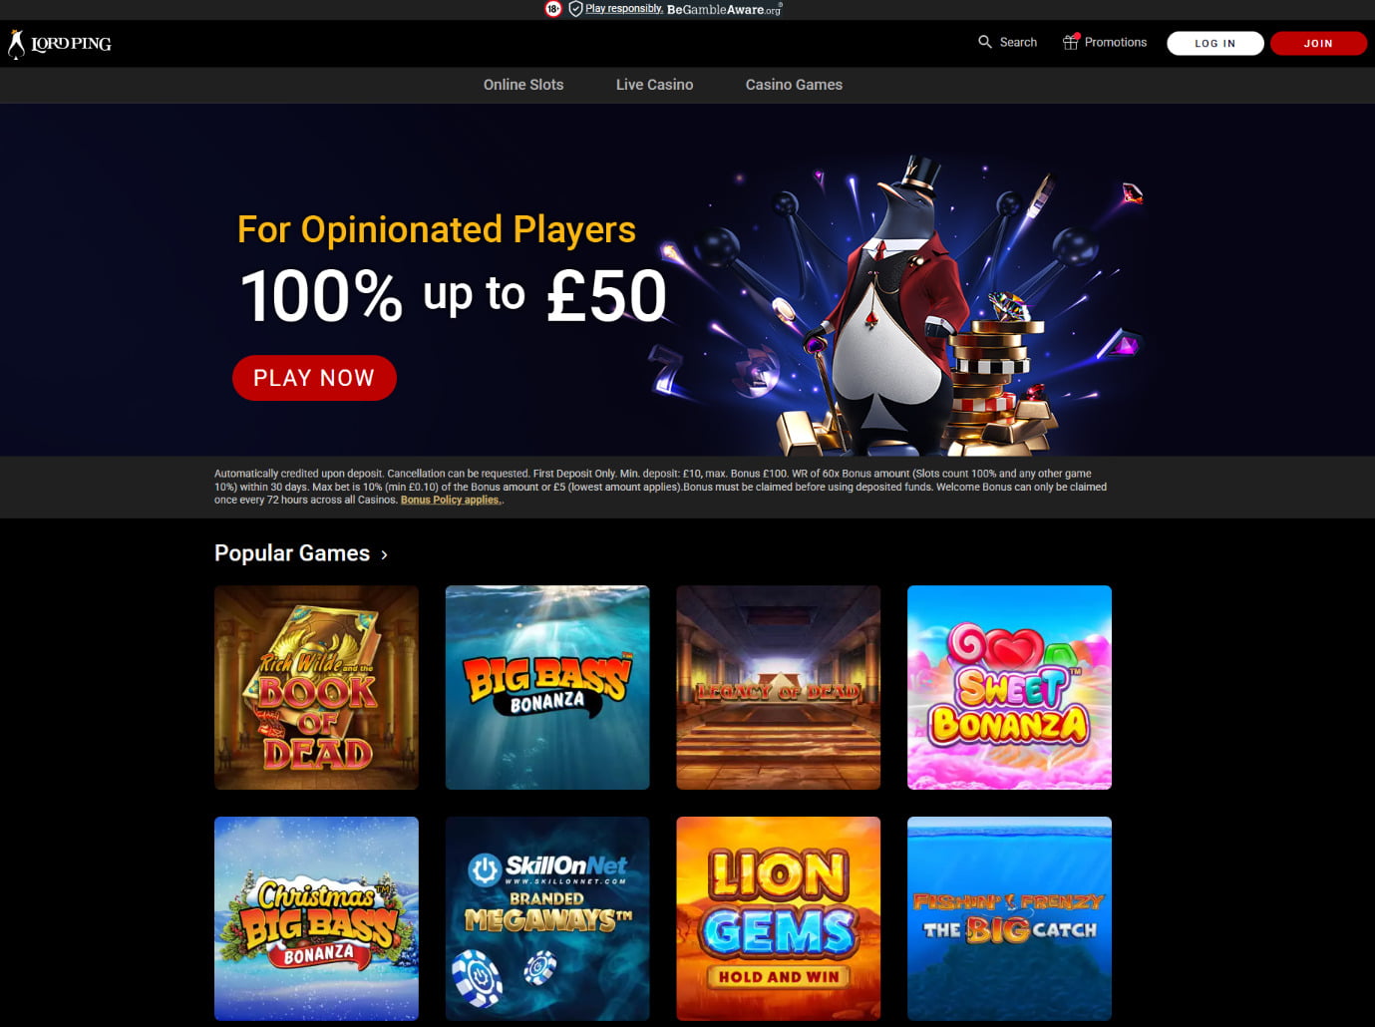Click the Lord Ping penguin logo
The height and width of the screenshot is (1027, 1375).
(60, 44)
